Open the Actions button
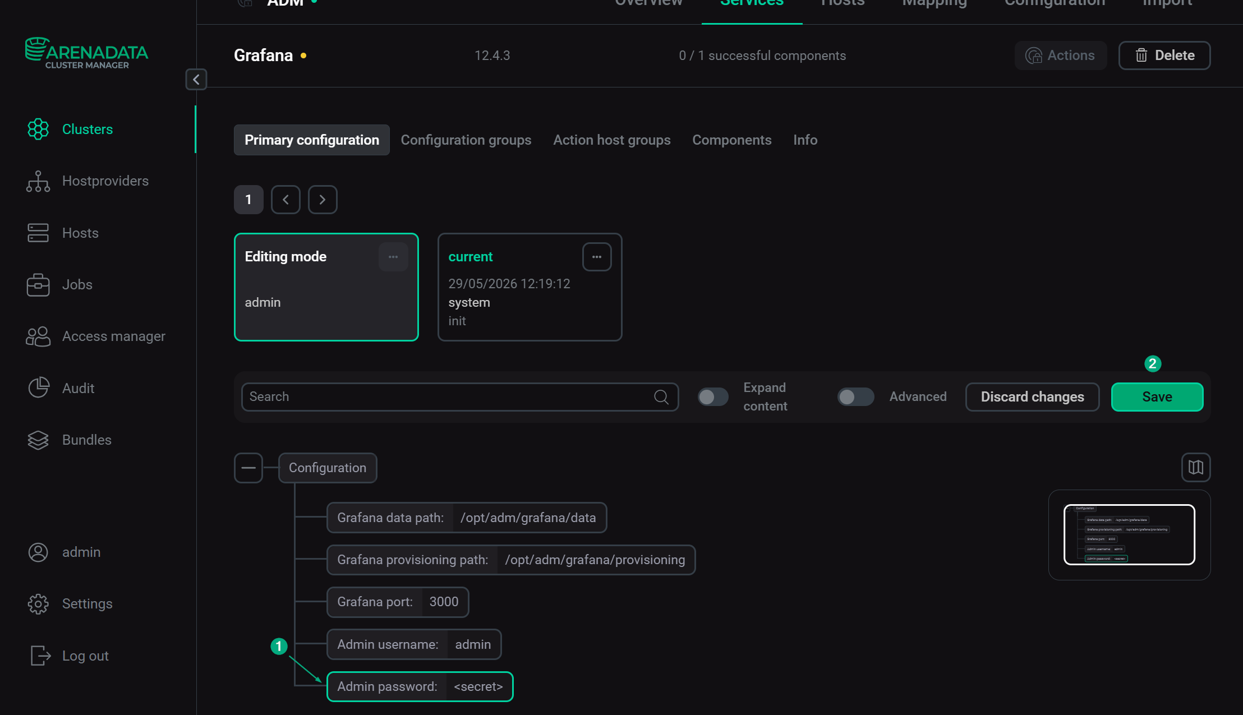The height and width of the screenshot is (715, 1243). click(x=1060, y=56)
